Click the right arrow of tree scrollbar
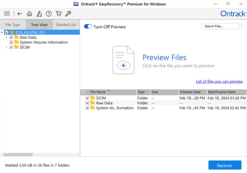 click(x=78, y=155)
